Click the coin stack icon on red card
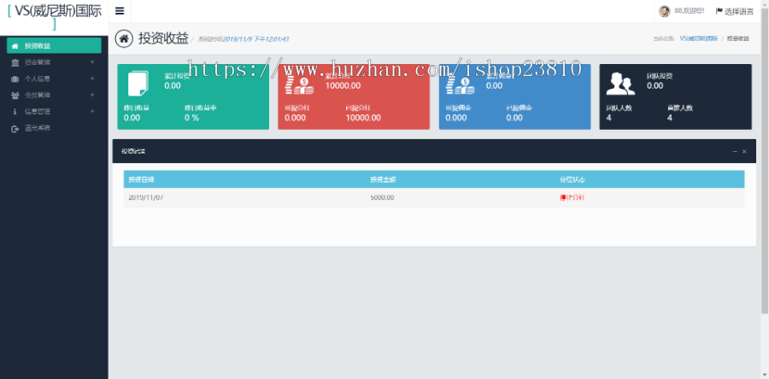 [299, 84]
